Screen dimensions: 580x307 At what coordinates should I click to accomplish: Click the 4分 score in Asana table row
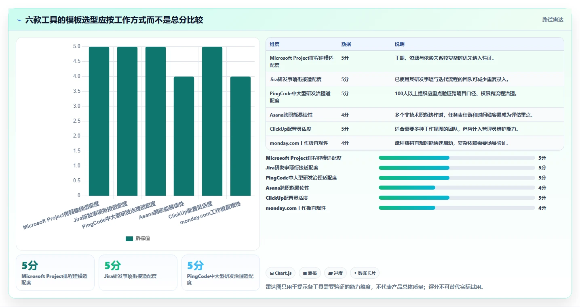pos(345,115)
